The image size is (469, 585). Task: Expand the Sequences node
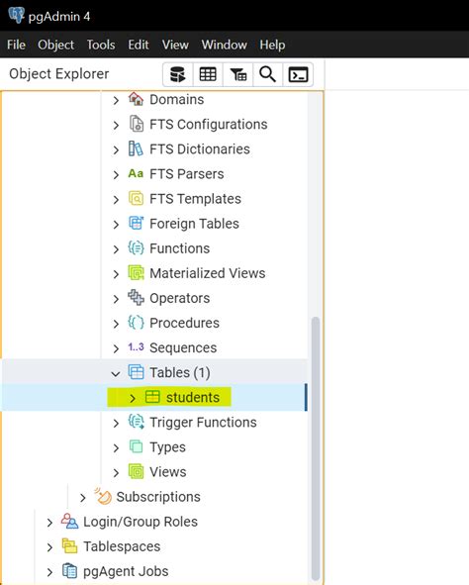click(x=116, y=348)
